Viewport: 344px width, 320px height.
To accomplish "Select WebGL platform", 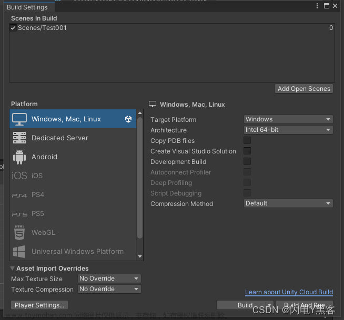I will [x=73, y=233].
